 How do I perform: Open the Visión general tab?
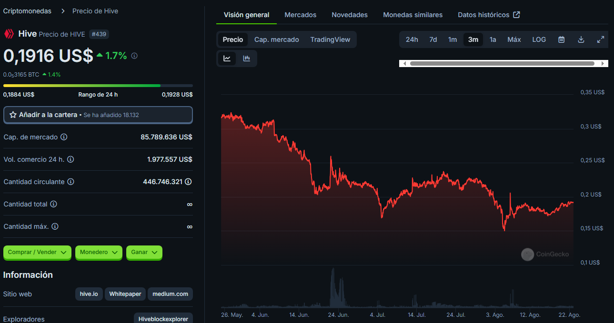tap(246, 15)
